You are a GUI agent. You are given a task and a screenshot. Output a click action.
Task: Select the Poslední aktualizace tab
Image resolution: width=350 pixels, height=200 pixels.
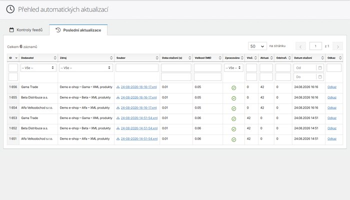point(78,30)
